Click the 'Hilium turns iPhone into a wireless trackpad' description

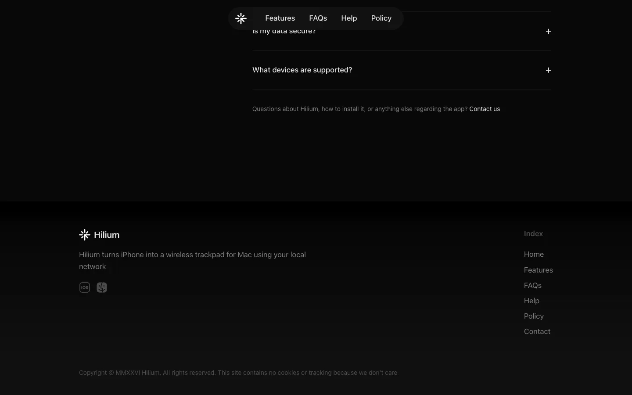click(x=192, y=261)
